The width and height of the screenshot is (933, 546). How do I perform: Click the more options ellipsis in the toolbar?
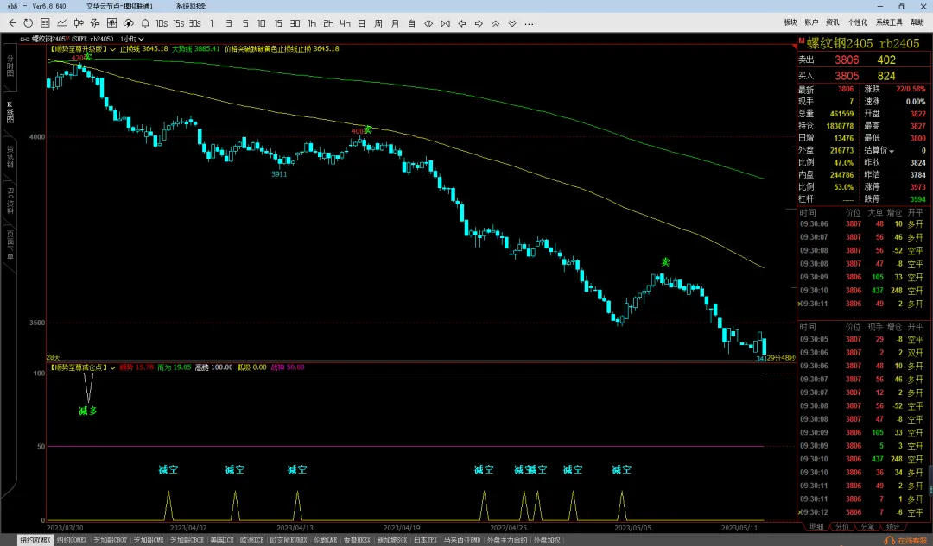(x=529, y=24)
